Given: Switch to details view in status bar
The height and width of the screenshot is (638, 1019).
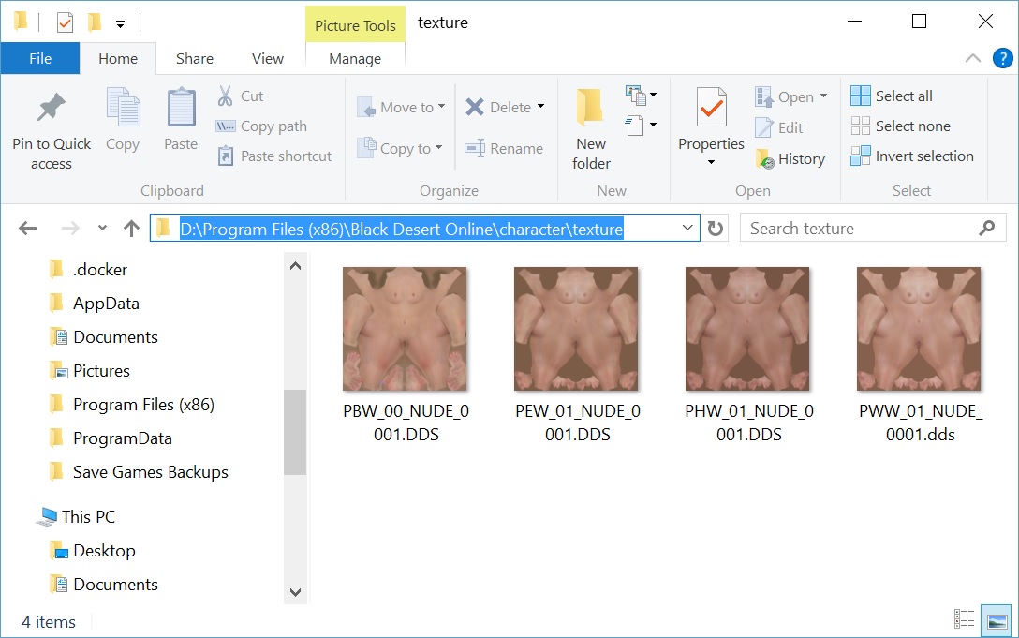Looking at the screenshot, I should 965,618.
